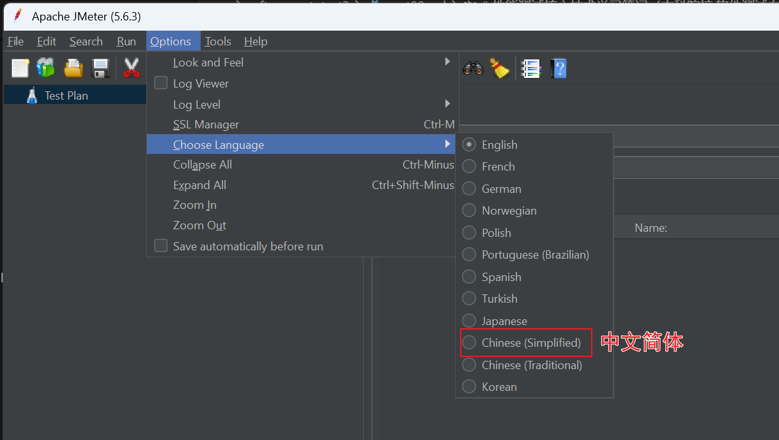This screenshot has height=440, width=779.
Task: Click Collapse All menu entry
Action: tap(302, 164)
